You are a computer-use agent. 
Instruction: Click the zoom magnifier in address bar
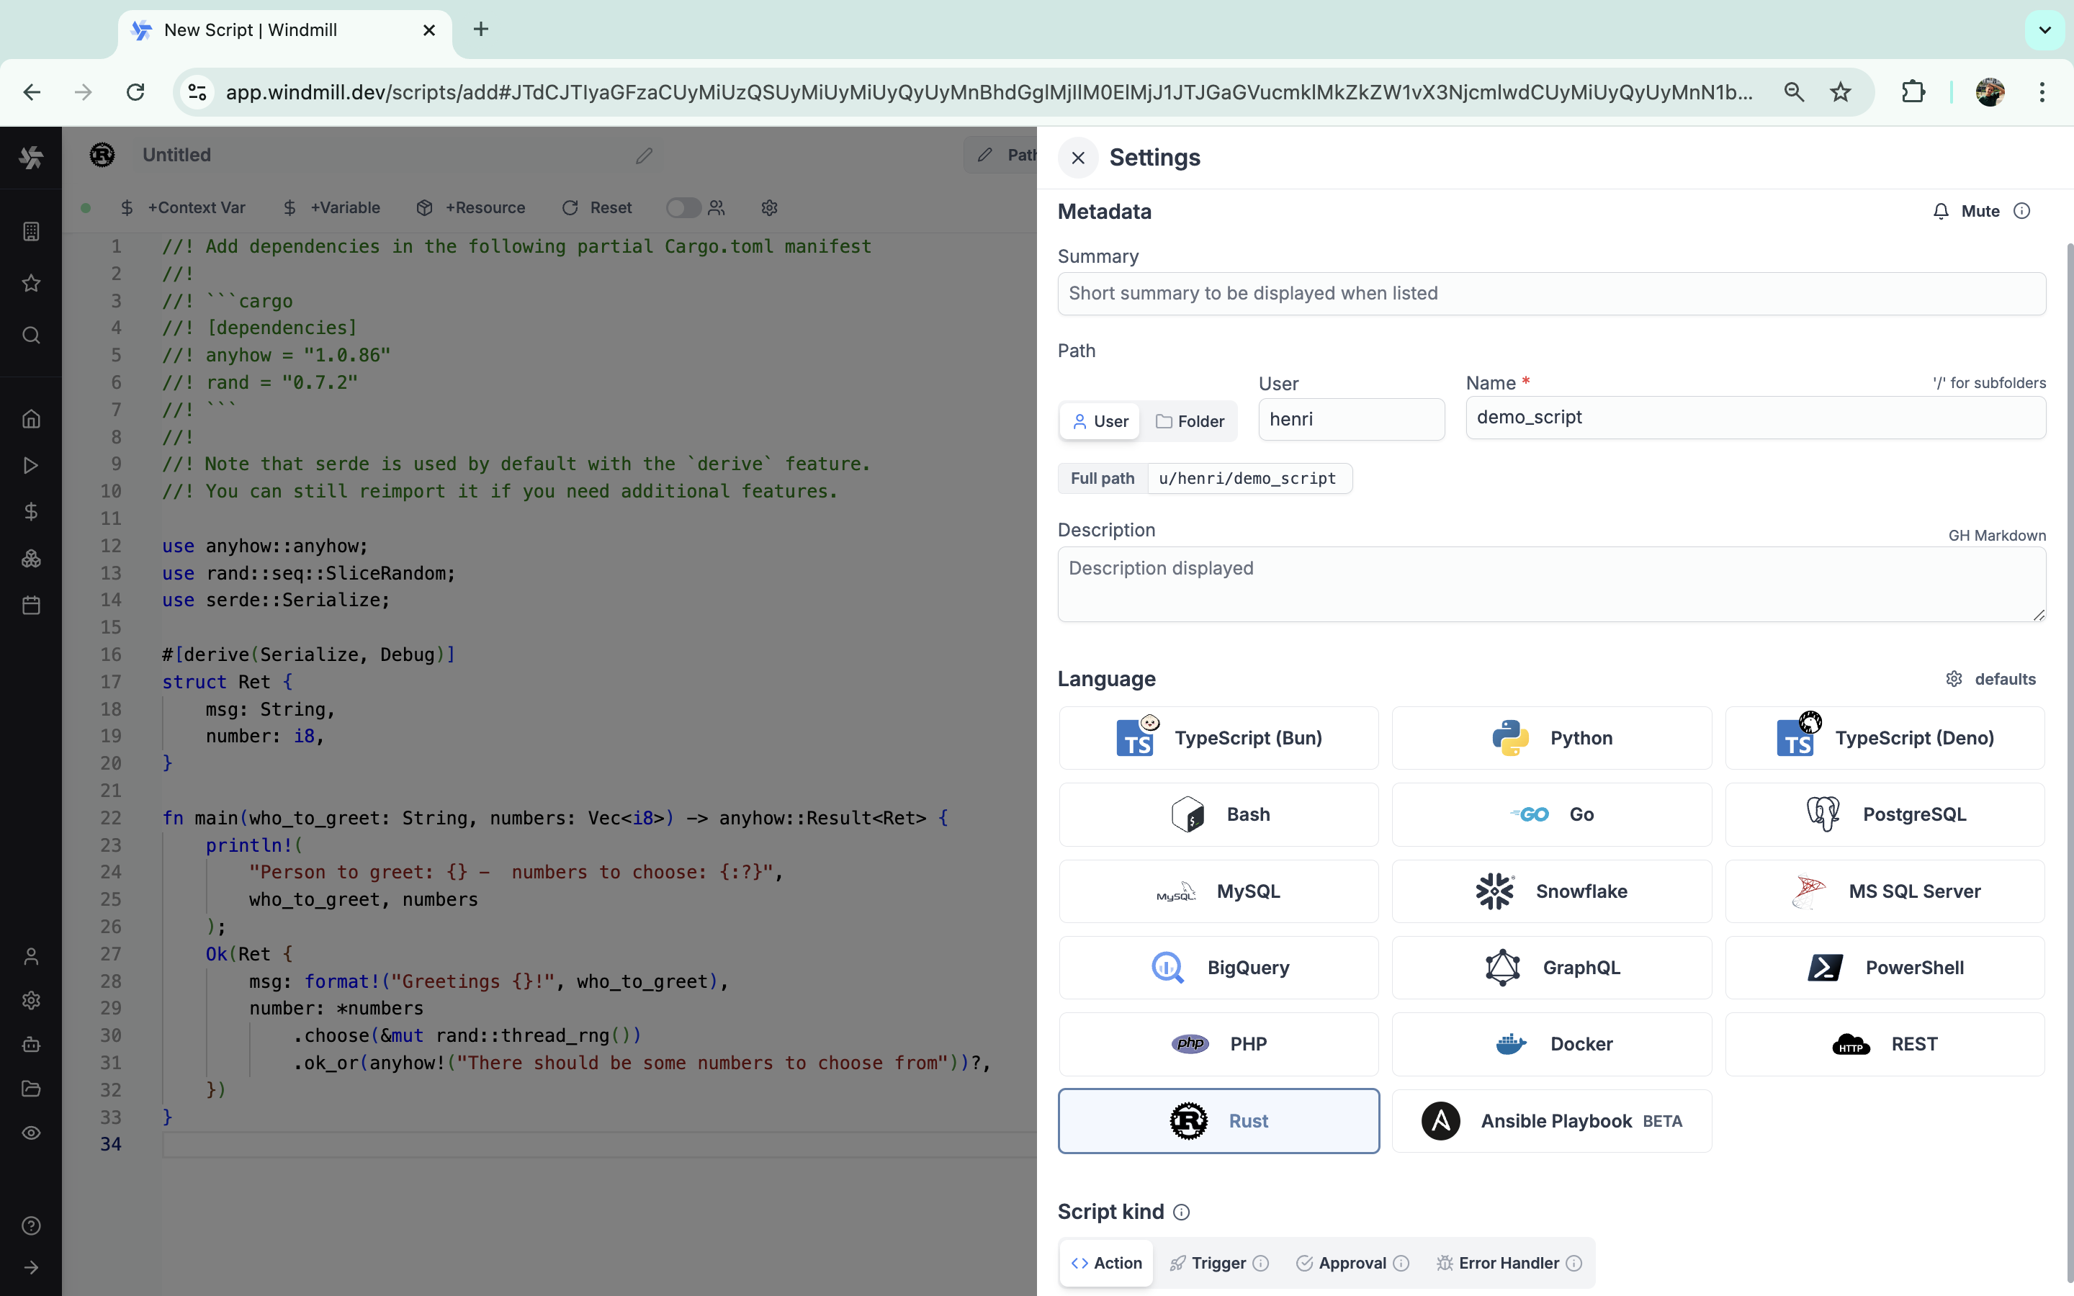[1794, 91]
